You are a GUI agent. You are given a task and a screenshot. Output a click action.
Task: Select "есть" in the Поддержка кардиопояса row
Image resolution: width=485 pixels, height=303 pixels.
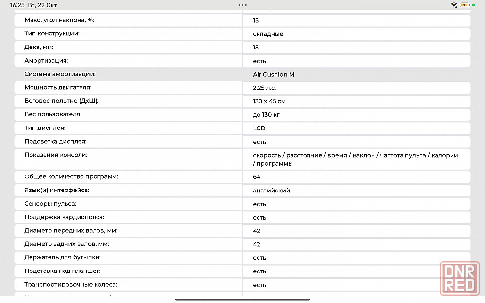[x=259, y=218]
